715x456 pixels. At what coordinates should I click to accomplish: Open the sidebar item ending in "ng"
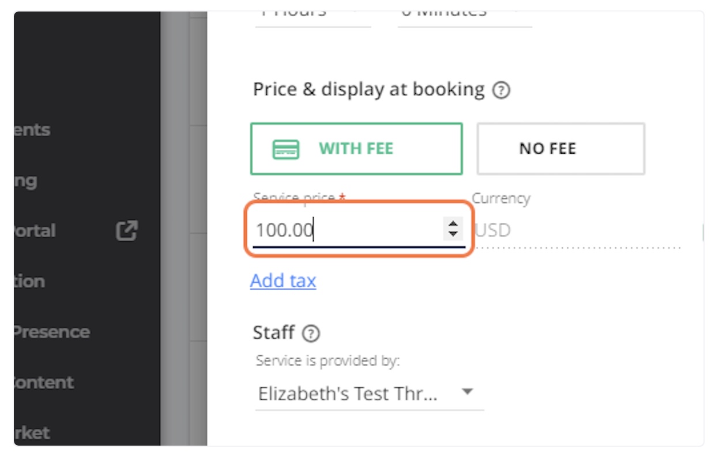coord(26,181)
